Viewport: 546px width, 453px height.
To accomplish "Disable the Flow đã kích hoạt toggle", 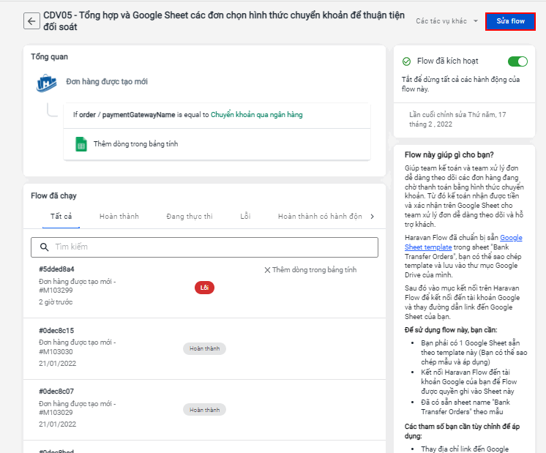I will tap(517, 61).
